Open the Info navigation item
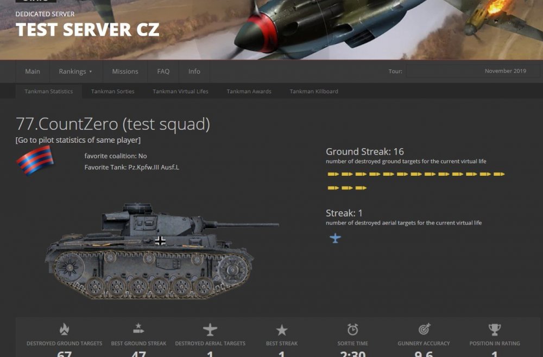 point(194,71)
